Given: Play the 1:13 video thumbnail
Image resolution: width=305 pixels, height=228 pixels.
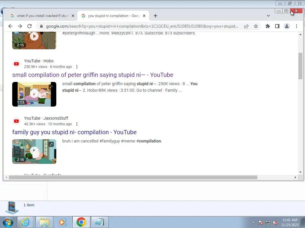Looking at the screenshot, I should (34, 94).
